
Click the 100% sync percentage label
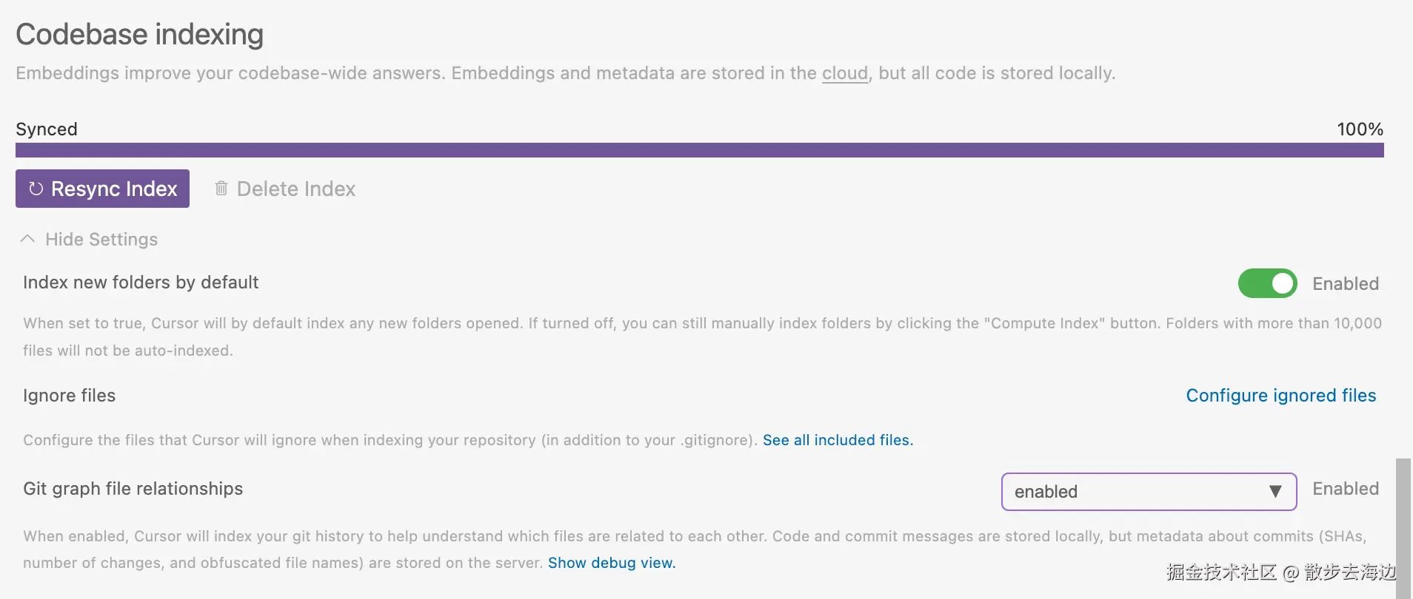click(x=1360, y=129)
